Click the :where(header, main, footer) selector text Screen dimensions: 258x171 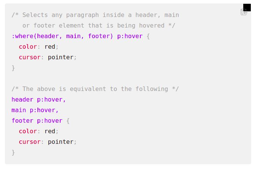[x=62, y=36]
